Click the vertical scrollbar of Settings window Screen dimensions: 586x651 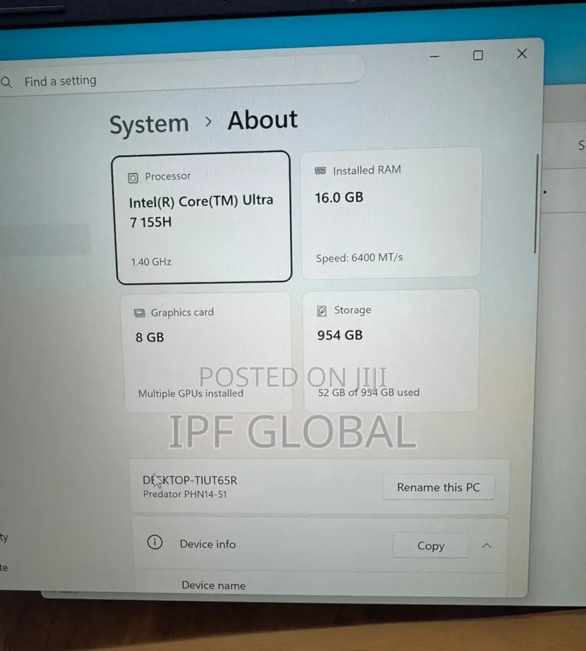(x=536, y=203)
